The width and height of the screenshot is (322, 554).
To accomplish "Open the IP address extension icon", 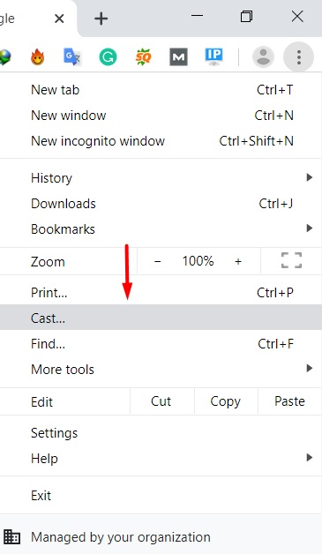I will [213, 56].
